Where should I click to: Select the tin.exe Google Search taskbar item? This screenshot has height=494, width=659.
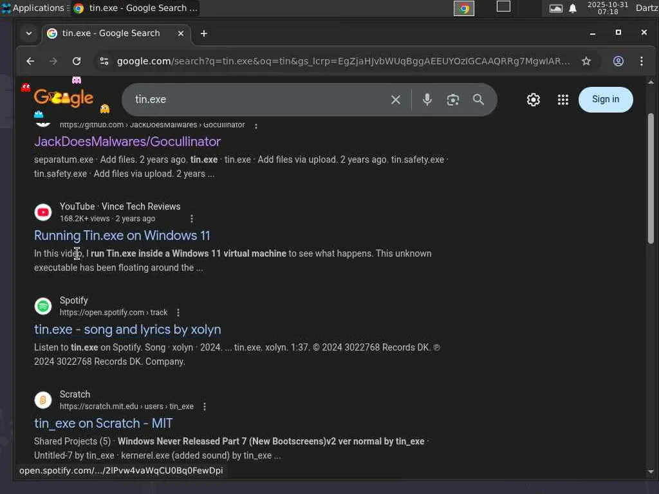(x=135, y=8)
